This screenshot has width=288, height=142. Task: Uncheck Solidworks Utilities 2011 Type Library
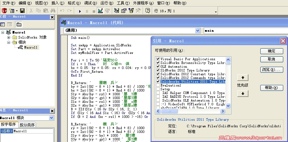click(158, 82)
